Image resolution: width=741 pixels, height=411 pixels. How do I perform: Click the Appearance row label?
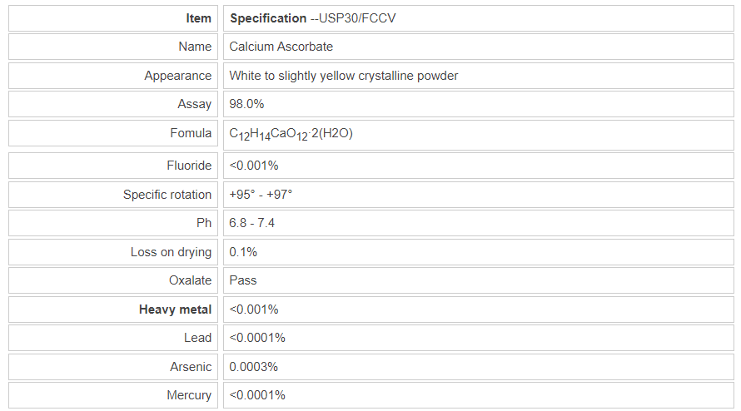pyautogui.click(x=177, y=76)
